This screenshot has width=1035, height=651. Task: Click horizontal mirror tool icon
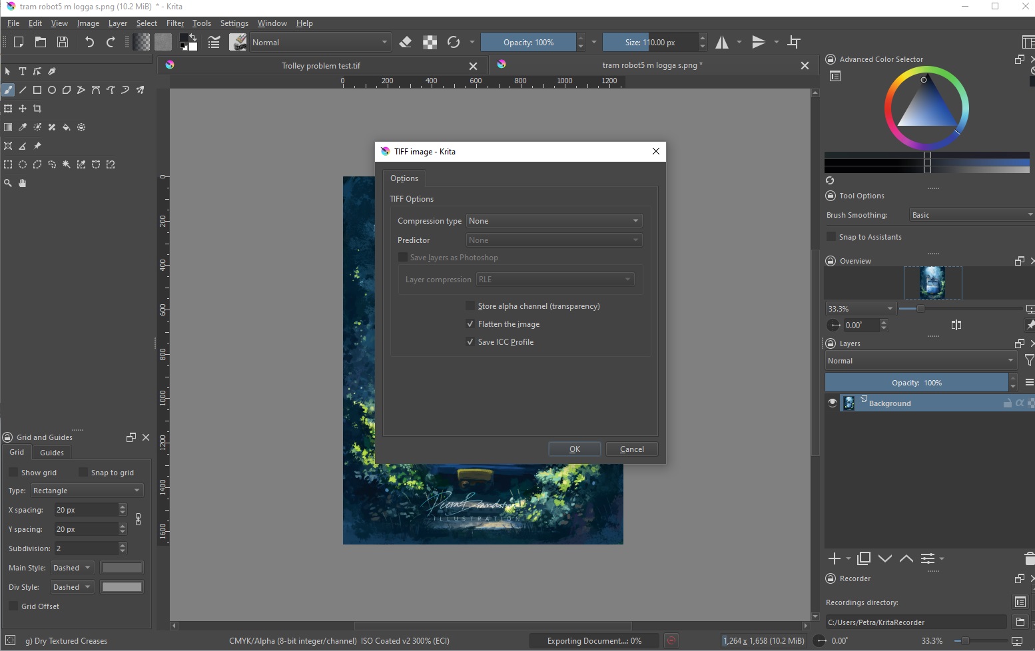click(722, 43)
